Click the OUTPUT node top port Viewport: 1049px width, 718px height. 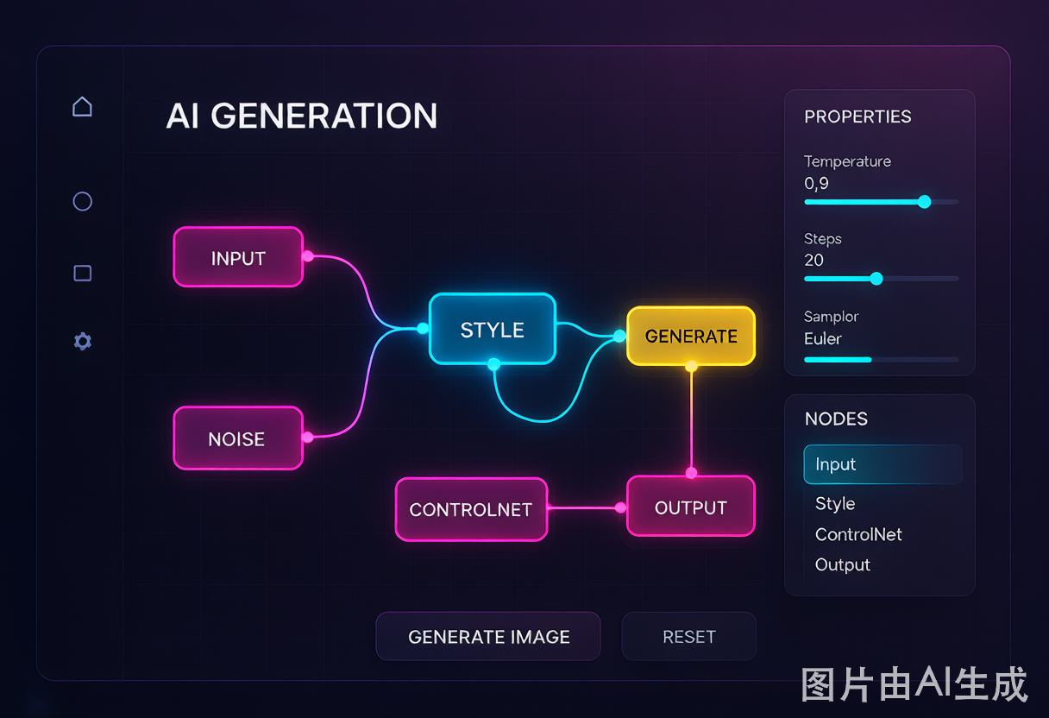691,473
